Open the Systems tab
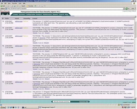The height and width of the screenshot is (109, 137). 22,14
